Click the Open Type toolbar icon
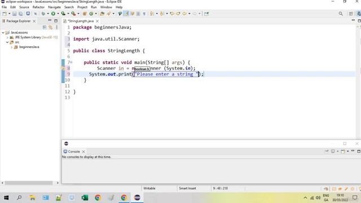 point(102,14)
